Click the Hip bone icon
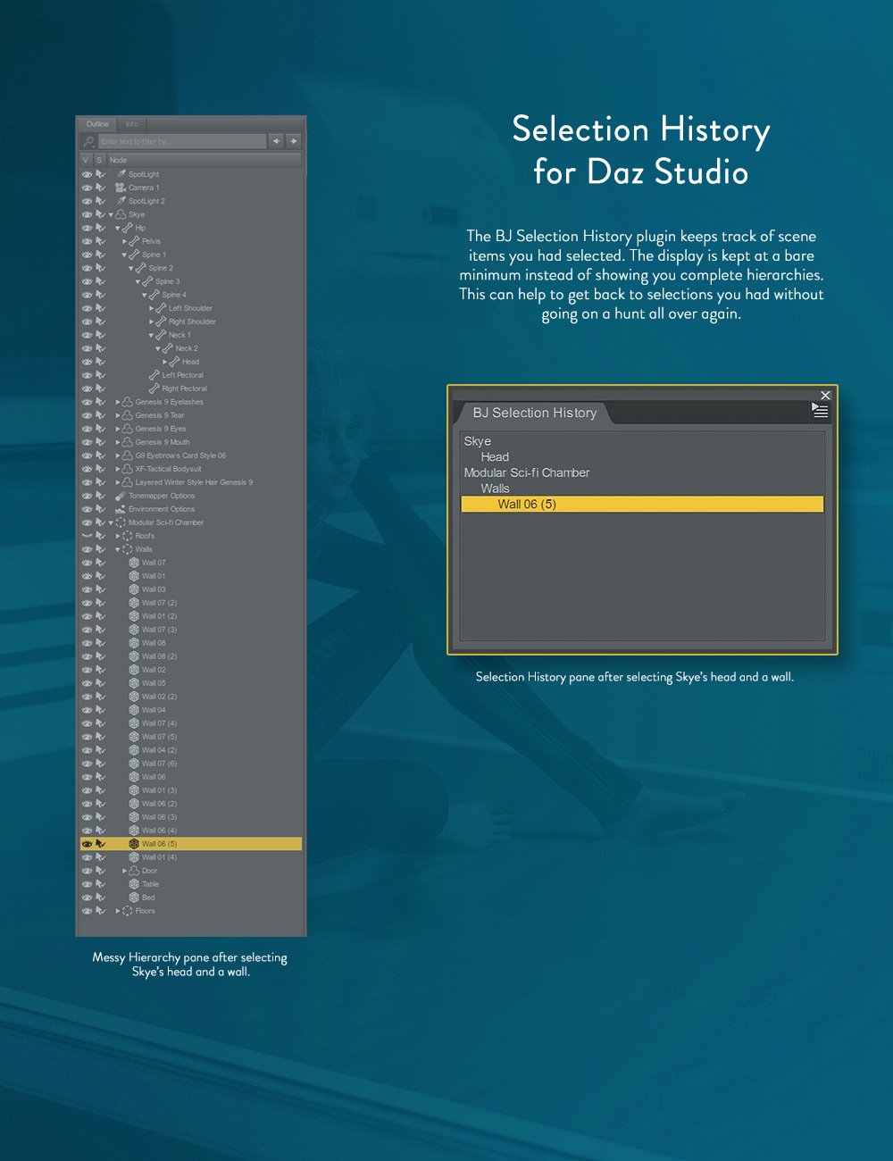893x1161 pixels. [x=128, y=228]
